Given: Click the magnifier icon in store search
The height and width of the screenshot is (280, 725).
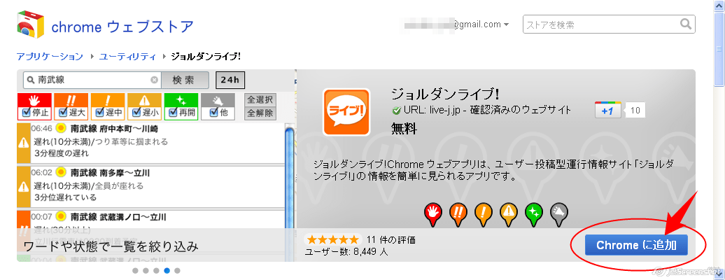Looking at the screenshot, I should (x=685, y=24).
